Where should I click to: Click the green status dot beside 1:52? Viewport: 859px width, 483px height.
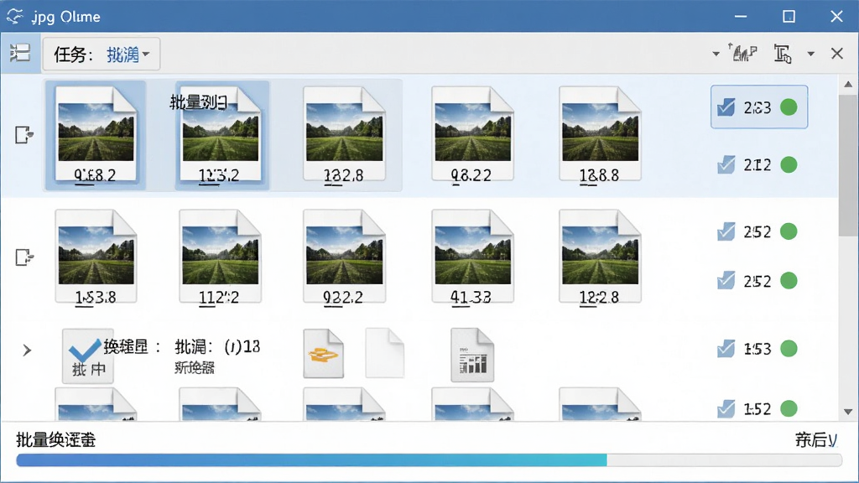(789, 408)
